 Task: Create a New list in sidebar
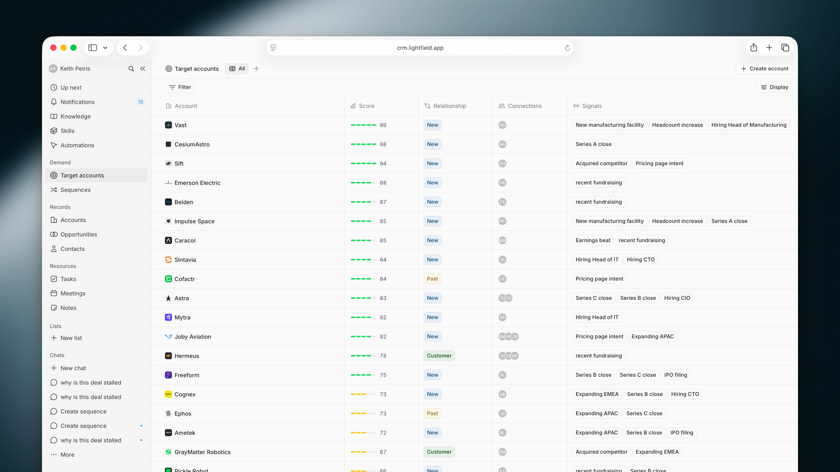pos(97,338)
